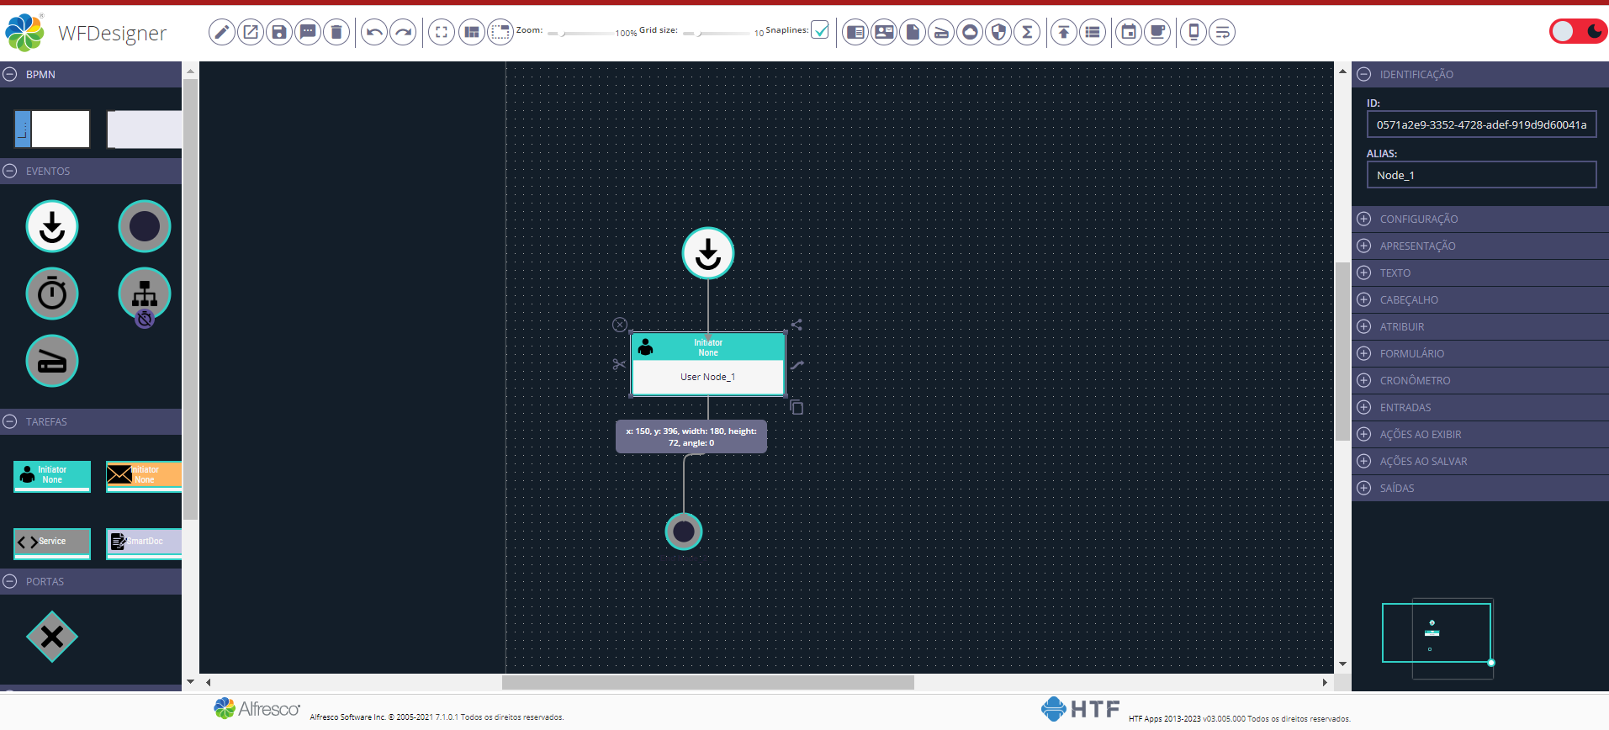Select the exclusive gateway X shape
Screen dimensions: 1609x730
point(52,637)
